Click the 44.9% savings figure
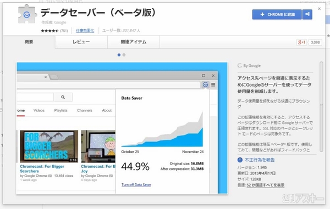Screen dimensions: 330x209 (135, 166)
